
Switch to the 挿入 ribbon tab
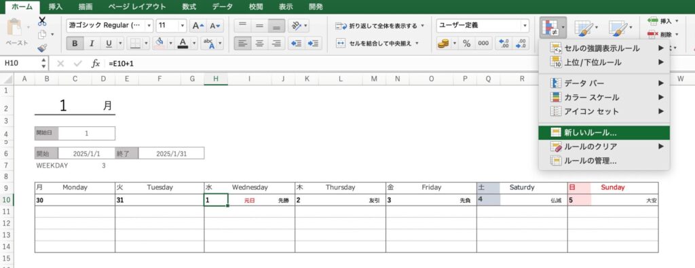click(56, 7)
